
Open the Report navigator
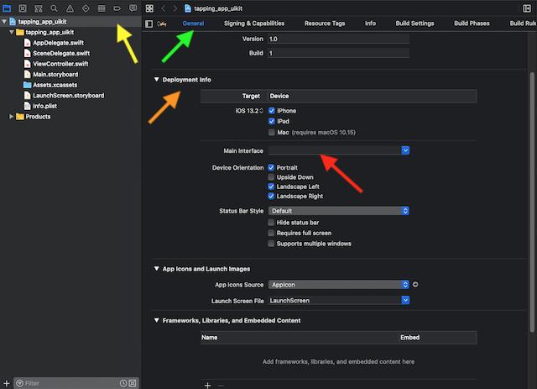[x=133, y=8]
